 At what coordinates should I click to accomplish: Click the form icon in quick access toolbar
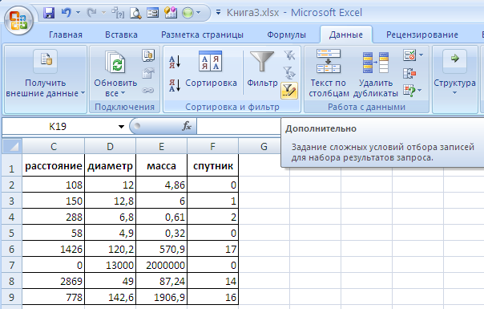point(153,13)
